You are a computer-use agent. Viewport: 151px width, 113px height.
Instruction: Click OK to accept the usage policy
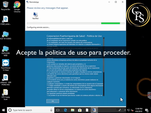click(x=53, y=101)
